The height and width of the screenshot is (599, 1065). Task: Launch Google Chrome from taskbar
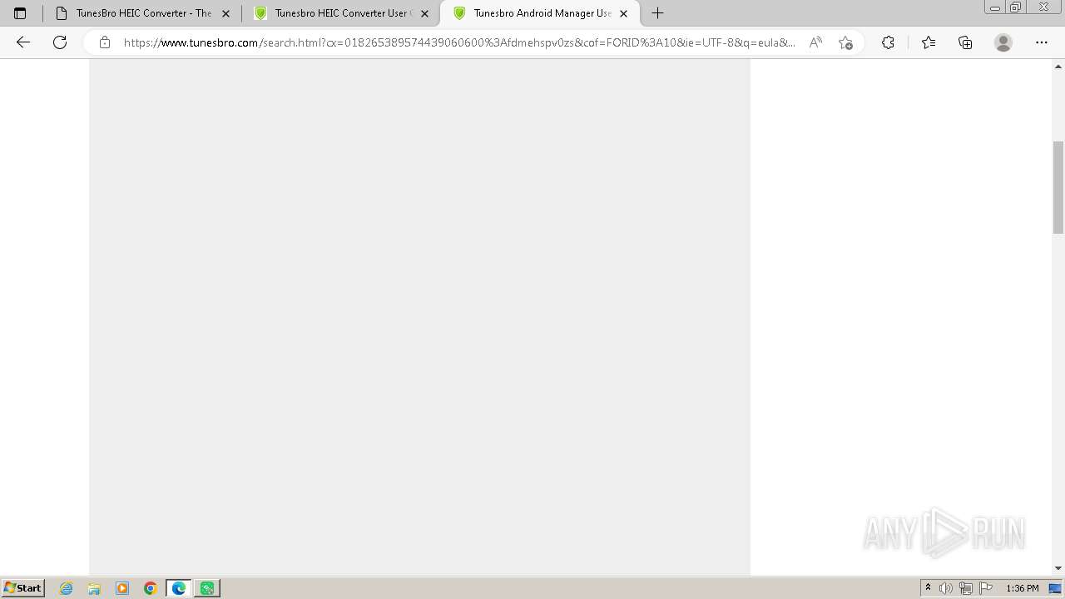point(151,588)
